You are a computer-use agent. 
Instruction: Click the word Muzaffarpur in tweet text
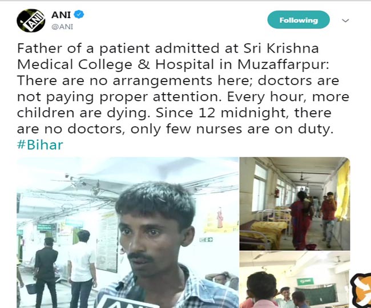pos(283,64)
